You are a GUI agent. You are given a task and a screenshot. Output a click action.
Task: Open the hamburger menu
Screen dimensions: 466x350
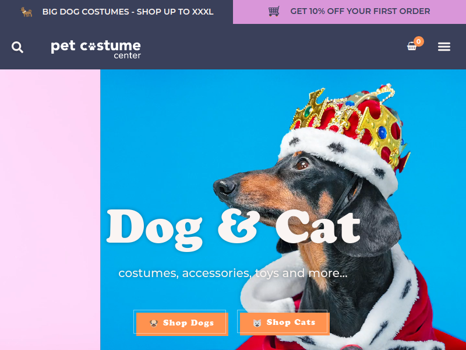click(x=444, y=47)
